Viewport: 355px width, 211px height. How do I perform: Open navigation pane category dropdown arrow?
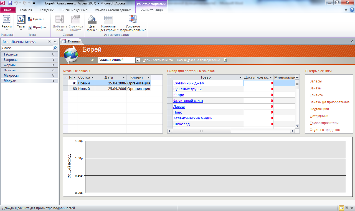pos(50,42)
